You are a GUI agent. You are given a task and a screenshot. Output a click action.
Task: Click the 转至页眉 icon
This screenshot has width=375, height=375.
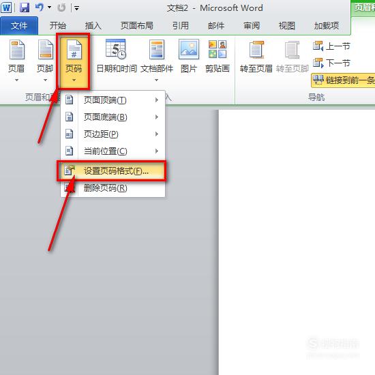coord(256,50)
